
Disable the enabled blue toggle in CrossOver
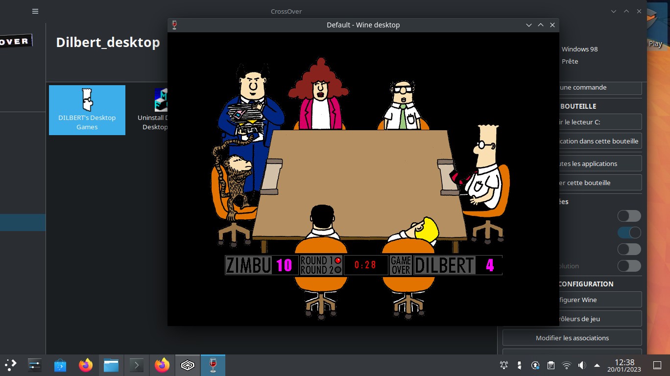(629, 233)
